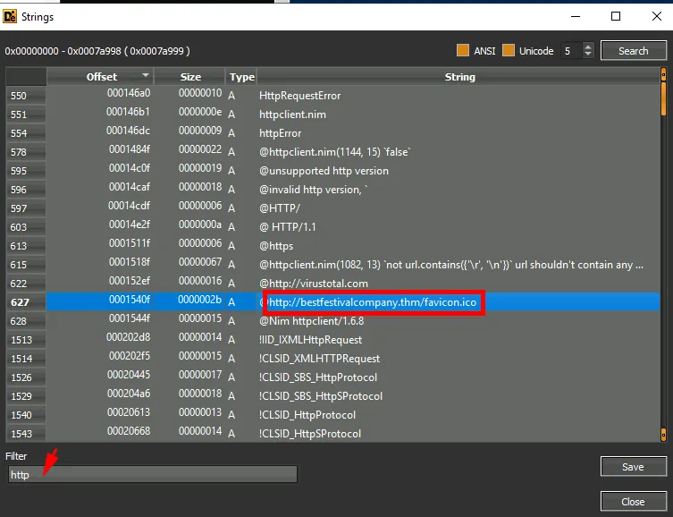Select row header 1513
This screenshot has width=673, height=517.
click(x=26, y=340)
